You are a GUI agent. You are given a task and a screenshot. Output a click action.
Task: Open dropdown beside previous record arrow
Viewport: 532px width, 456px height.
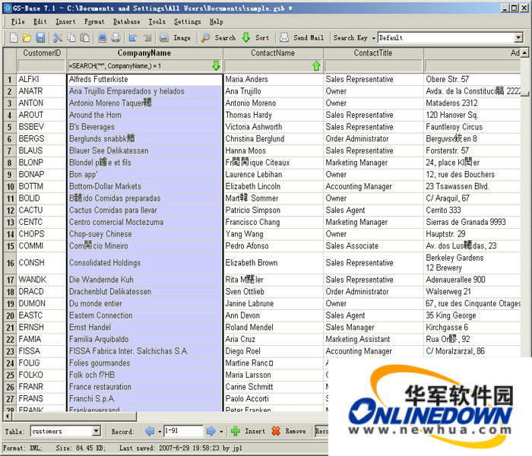point(160,432)
